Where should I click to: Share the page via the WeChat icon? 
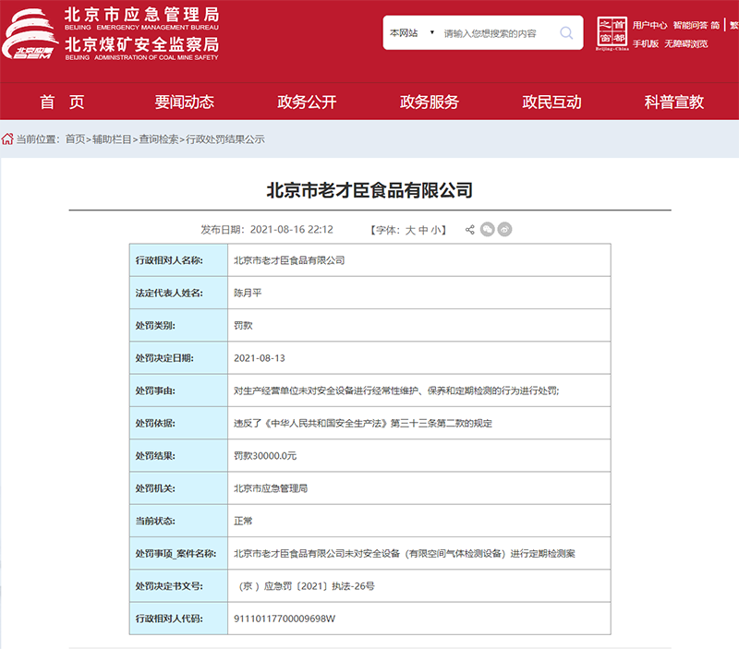click(488, 229)
